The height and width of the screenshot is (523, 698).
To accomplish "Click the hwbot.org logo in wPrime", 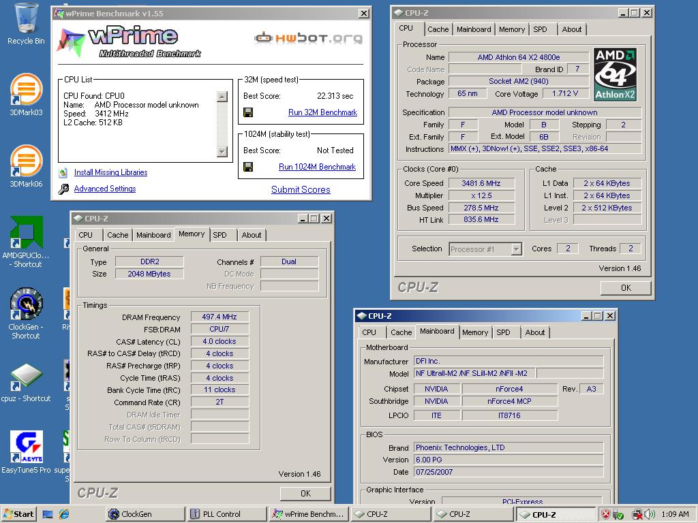I will [x=308, y=38].
